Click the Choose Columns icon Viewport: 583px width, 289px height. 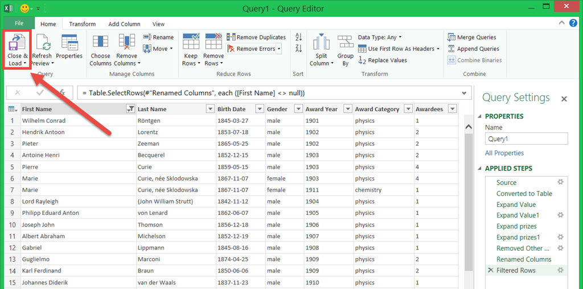100,44
